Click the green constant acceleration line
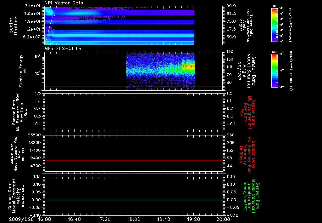Screen dimensions: 322x223 (133, 200)
